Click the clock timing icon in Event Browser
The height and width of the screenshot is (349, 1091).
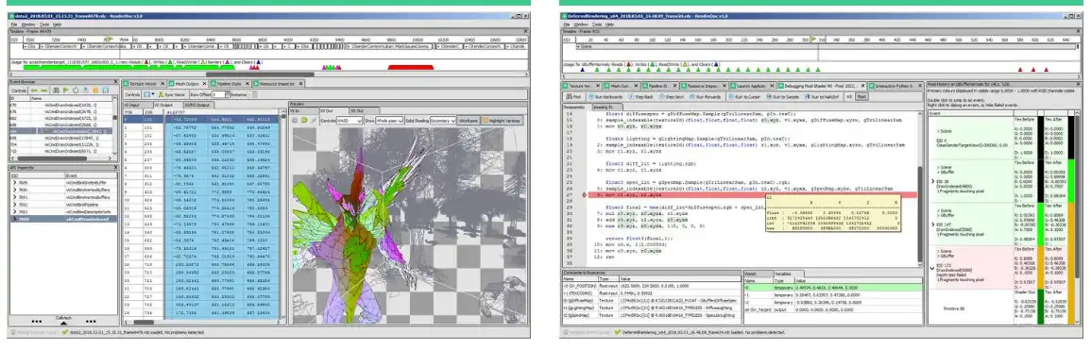click(76, 91)
